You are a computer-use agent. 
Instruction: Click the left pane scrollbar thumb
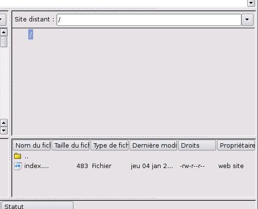click(3, 42)
